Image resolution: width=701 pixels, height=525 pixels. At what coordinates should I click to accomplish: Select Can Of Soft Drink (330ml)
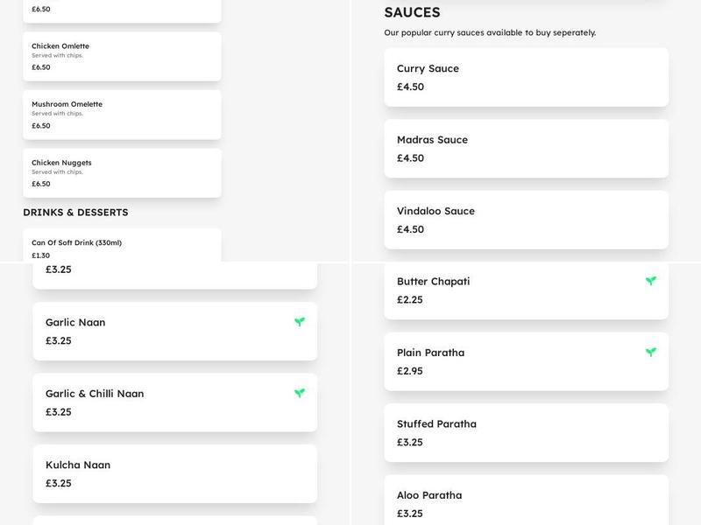122,246
